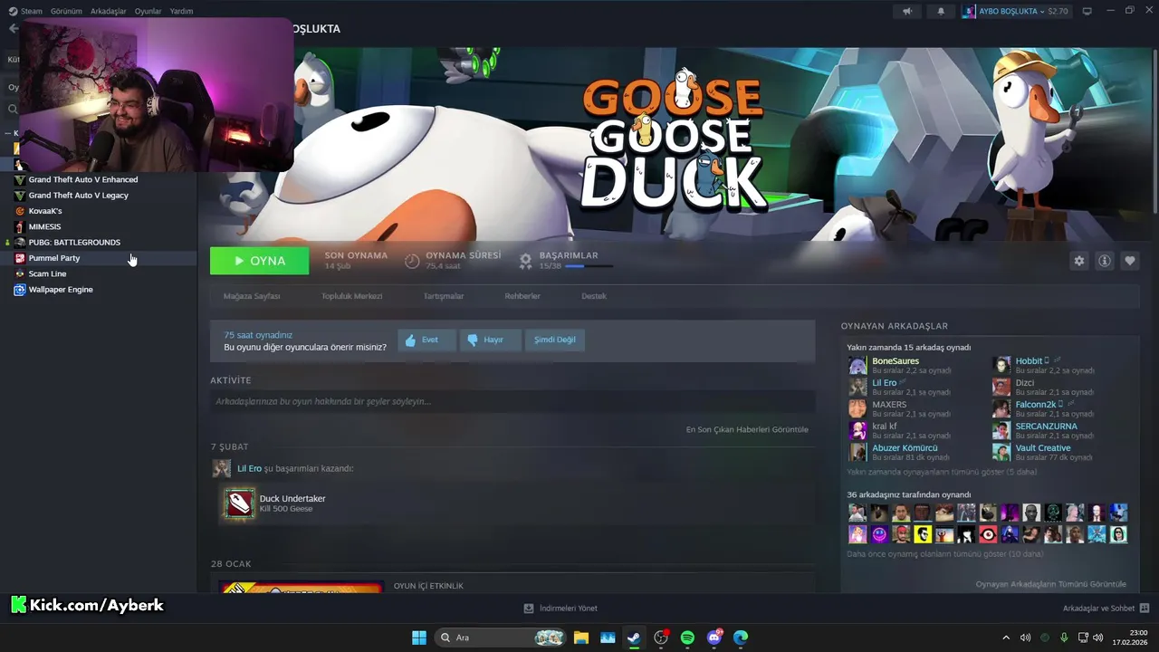
Task: Show hidden system tray icons chevron
Action: coord(1005,638)
